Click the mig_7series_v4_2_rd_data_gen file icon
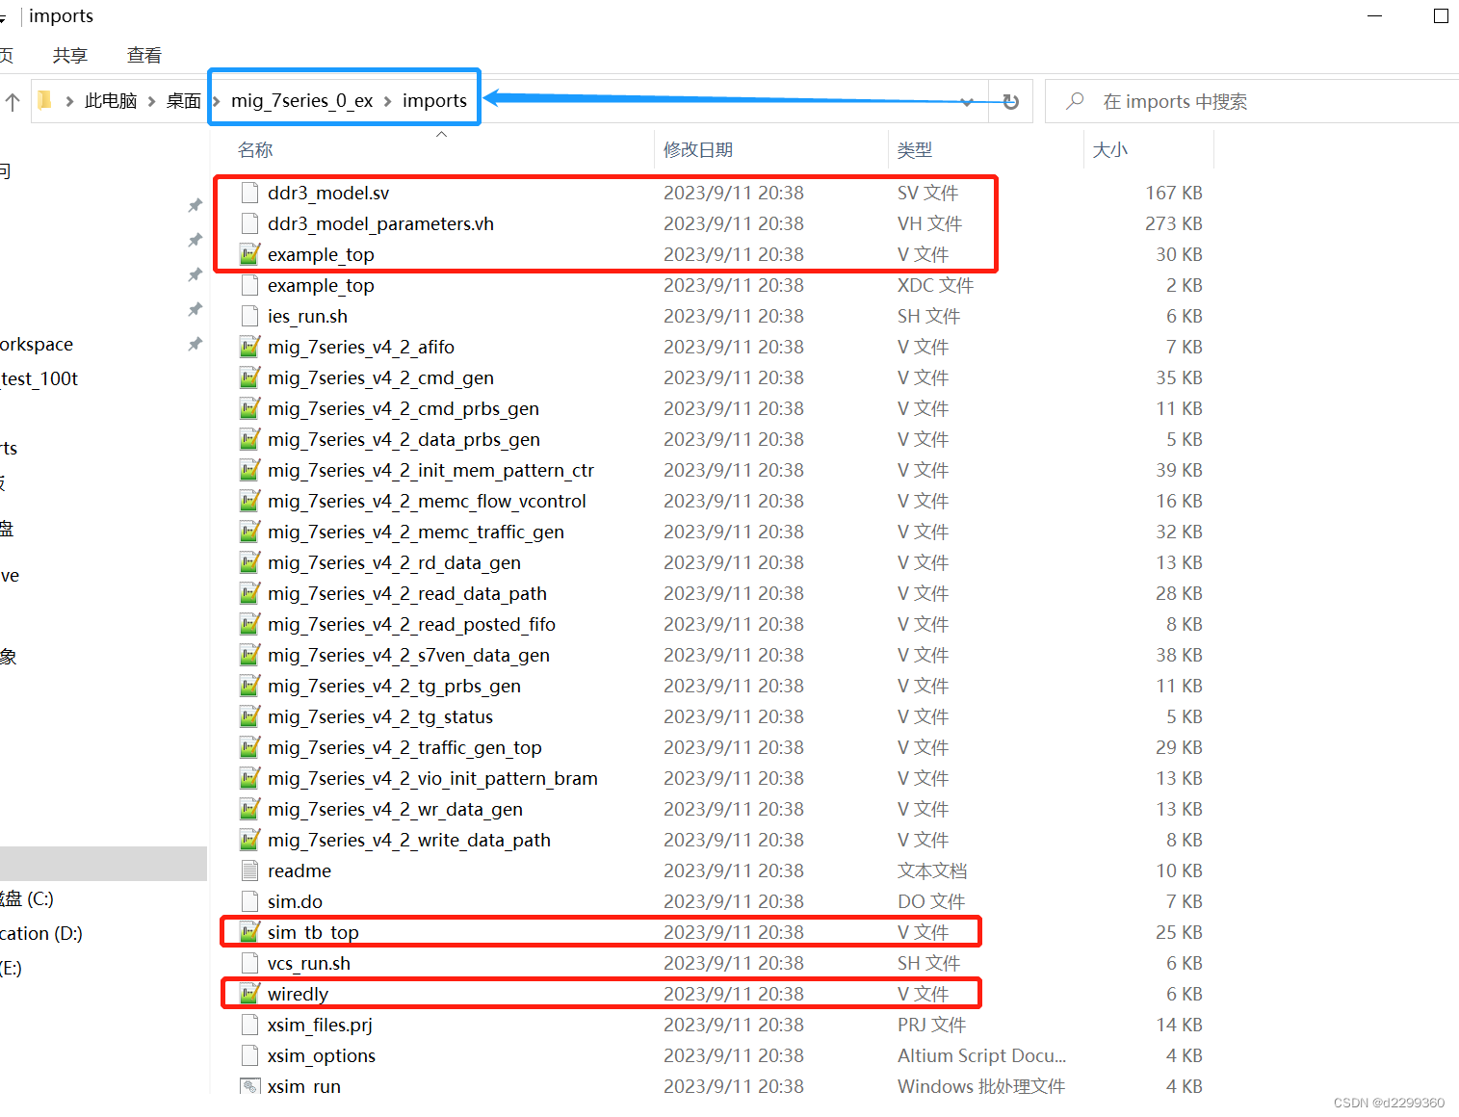Viewport: 1459px width, 1117px height. 249,562
